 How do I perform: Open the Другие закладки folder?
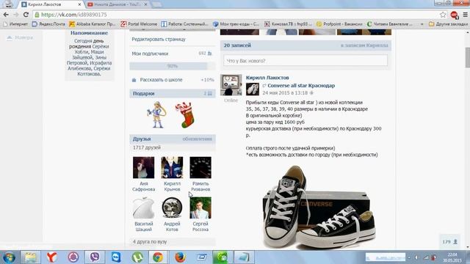pyautogui.click(x=448, y=24)
